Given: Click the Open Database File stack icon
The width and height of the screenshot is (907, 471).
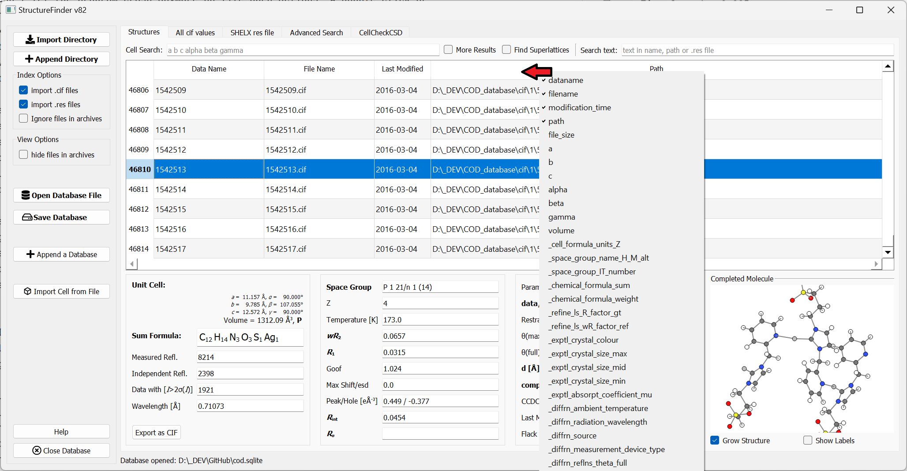Looking at the screenshot, I should [x=26, y=195].
